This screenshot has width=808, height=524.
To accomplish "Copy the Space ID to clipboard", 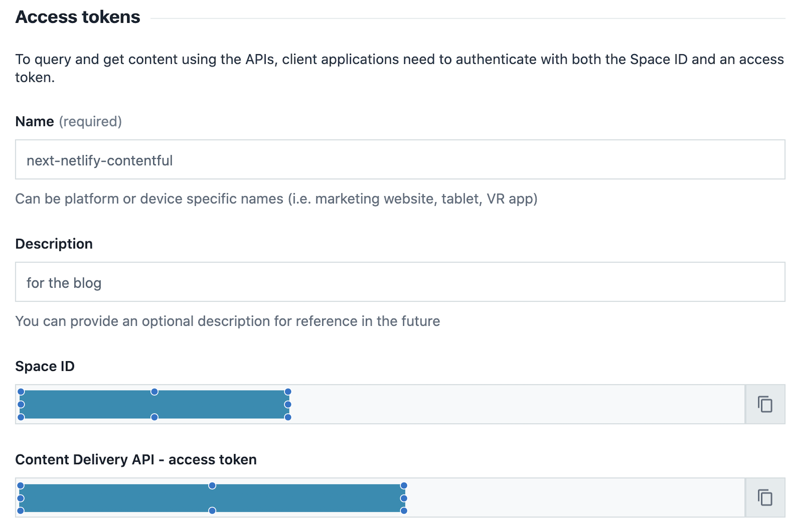I will click(x=764, y=405).
